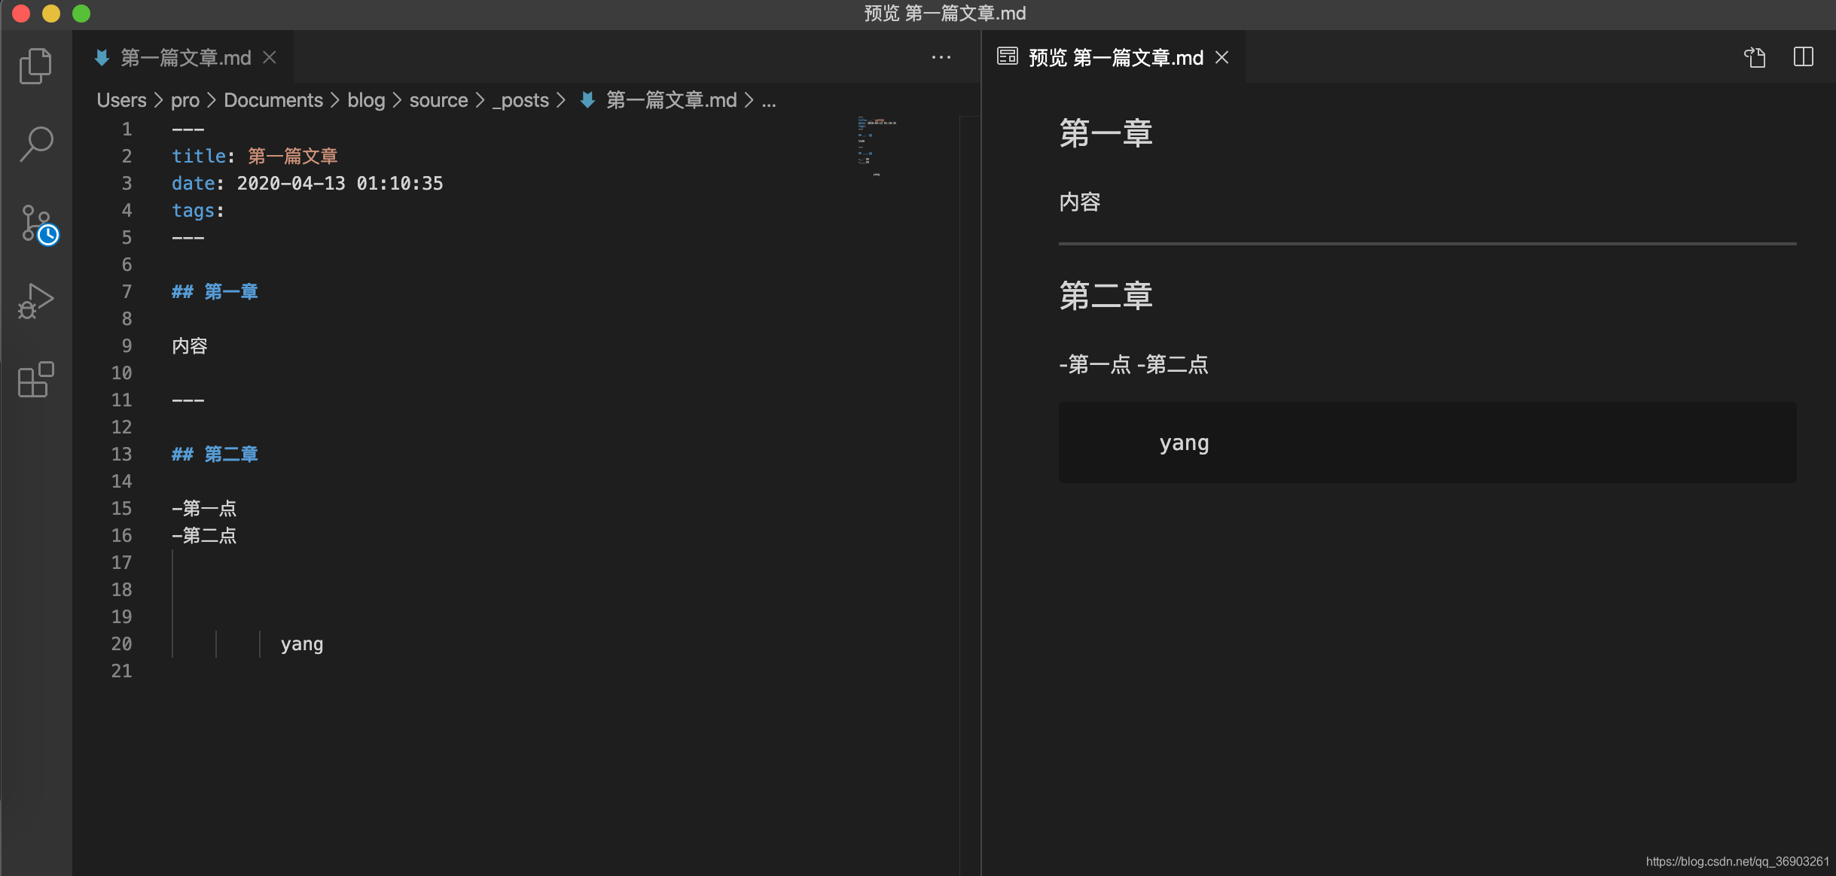
Task: Click 第二章 heading in preview pane
Action: 1106,296
